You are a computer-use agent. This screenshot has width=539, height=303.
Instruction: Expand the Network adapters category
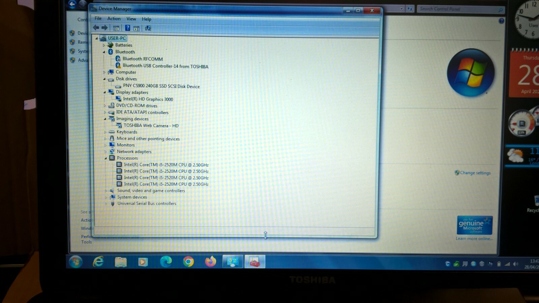pos(105,152)
